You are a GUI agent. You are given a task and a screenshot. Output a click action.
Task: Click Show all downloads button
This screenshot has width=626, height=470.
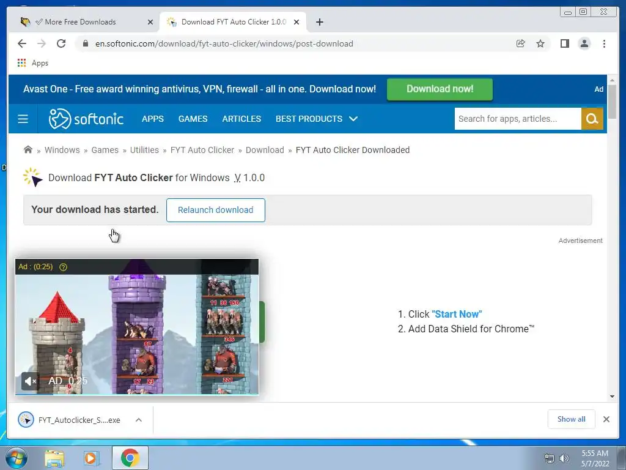(x=572, y=419)
